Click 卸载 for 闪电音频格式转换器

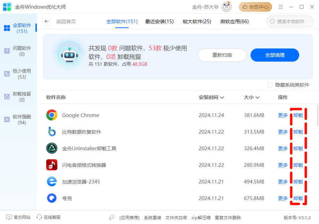point(298,165)
